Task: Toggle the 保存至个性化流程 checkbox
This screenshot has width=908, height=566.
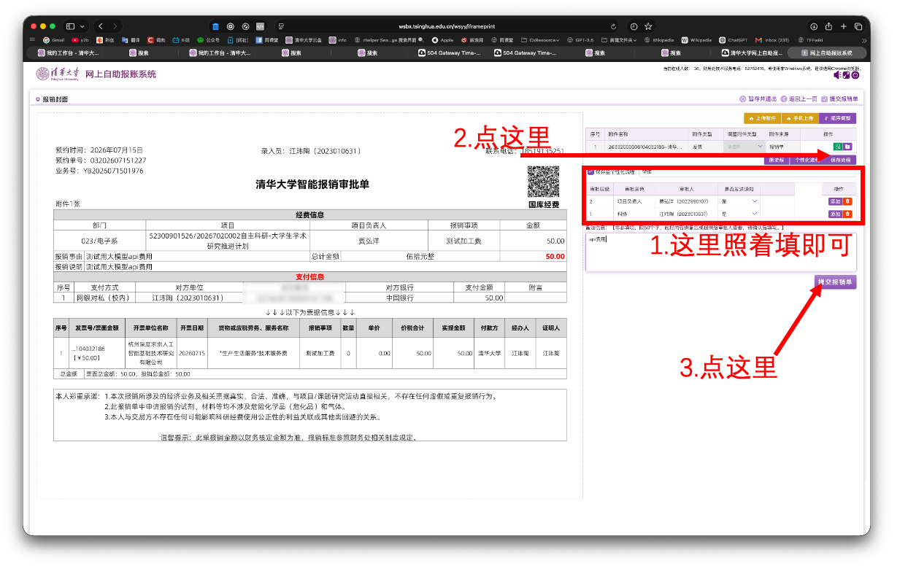Action: [590, 172]
